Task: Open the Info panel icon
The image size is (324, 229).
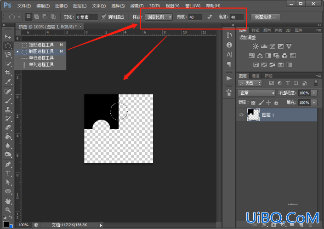Action: 229,45
